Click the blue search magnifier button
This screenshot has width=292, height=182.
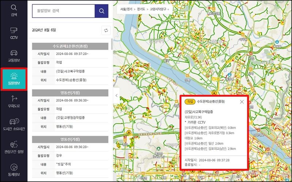click(x=101, y=11)
